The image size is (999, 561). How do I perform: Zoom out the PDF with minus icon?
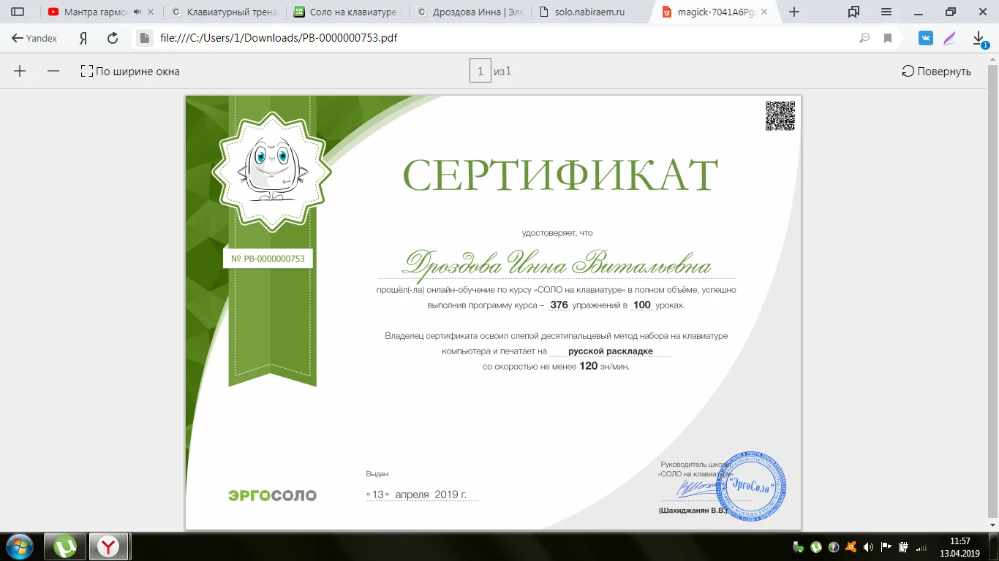53,71
